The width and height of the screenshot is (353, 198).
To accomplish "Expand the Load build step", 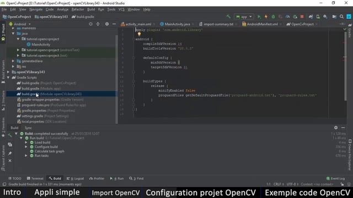I will point(26,142).
